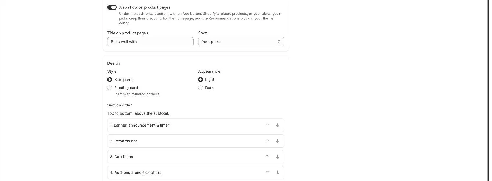This screenshot has height=181, width=492.
Task: Move Rewards bar up
Action: point(267,141)
